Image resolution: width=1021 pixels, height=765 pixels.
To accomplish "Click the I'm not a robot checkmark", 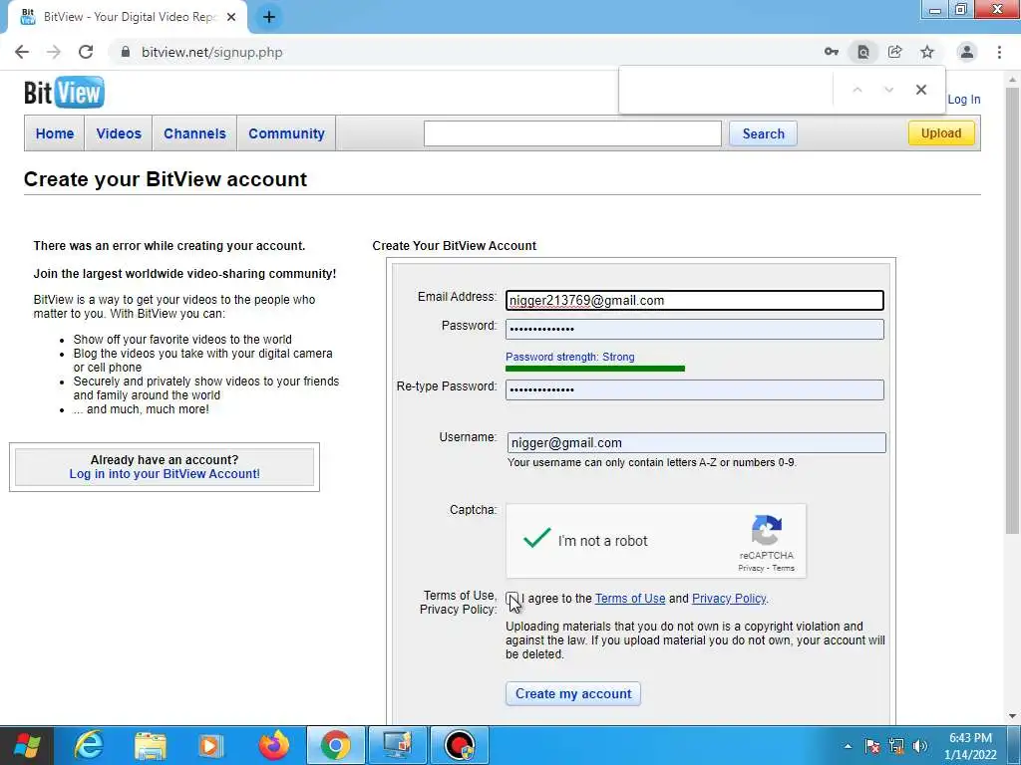I will [x=537, y=538].
